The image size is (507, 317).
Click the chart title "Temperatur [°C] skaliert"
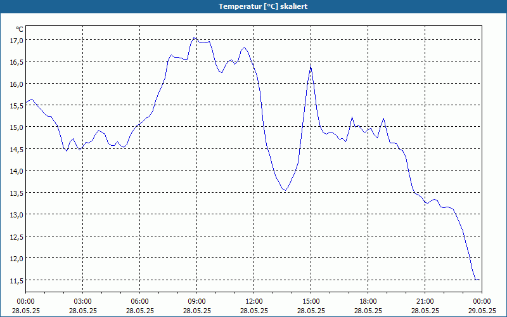(x=263, y=6)
